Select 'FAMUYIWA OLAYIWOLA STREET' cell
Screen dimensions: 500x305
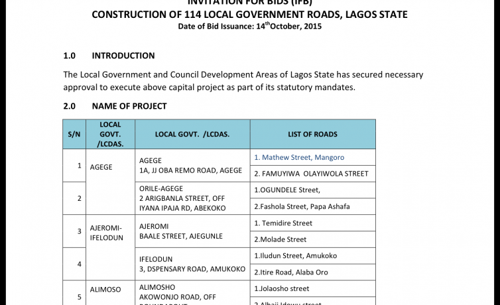point(313,174)
